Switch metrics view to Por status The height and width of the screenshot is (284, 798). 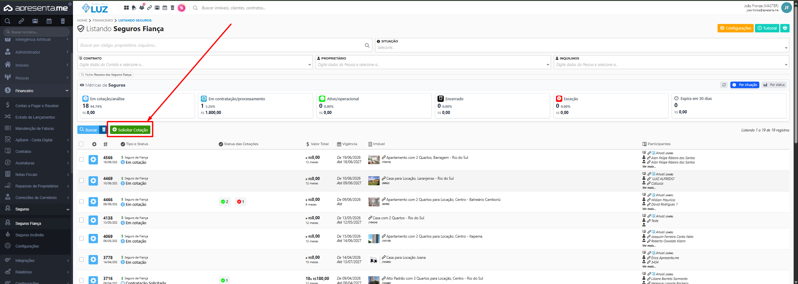[x=774, y=85]
